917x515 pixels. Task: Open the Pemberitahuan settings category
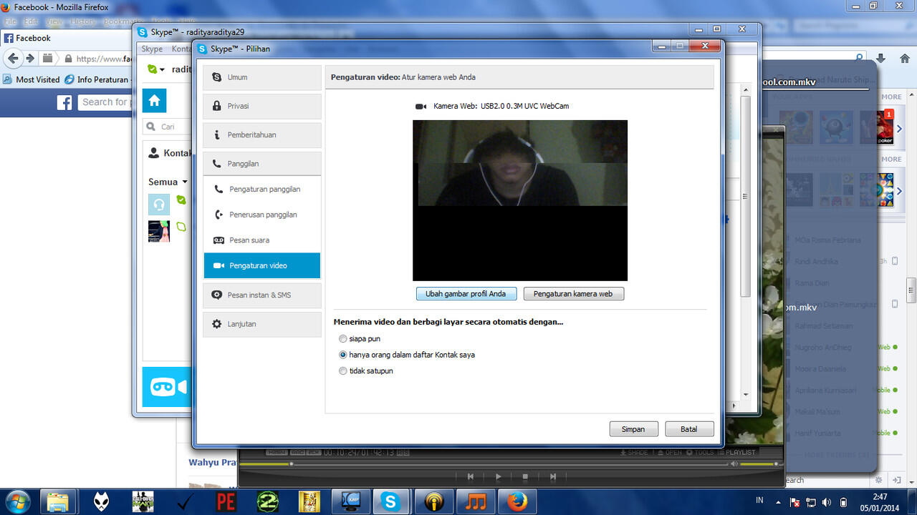(262, 134)
